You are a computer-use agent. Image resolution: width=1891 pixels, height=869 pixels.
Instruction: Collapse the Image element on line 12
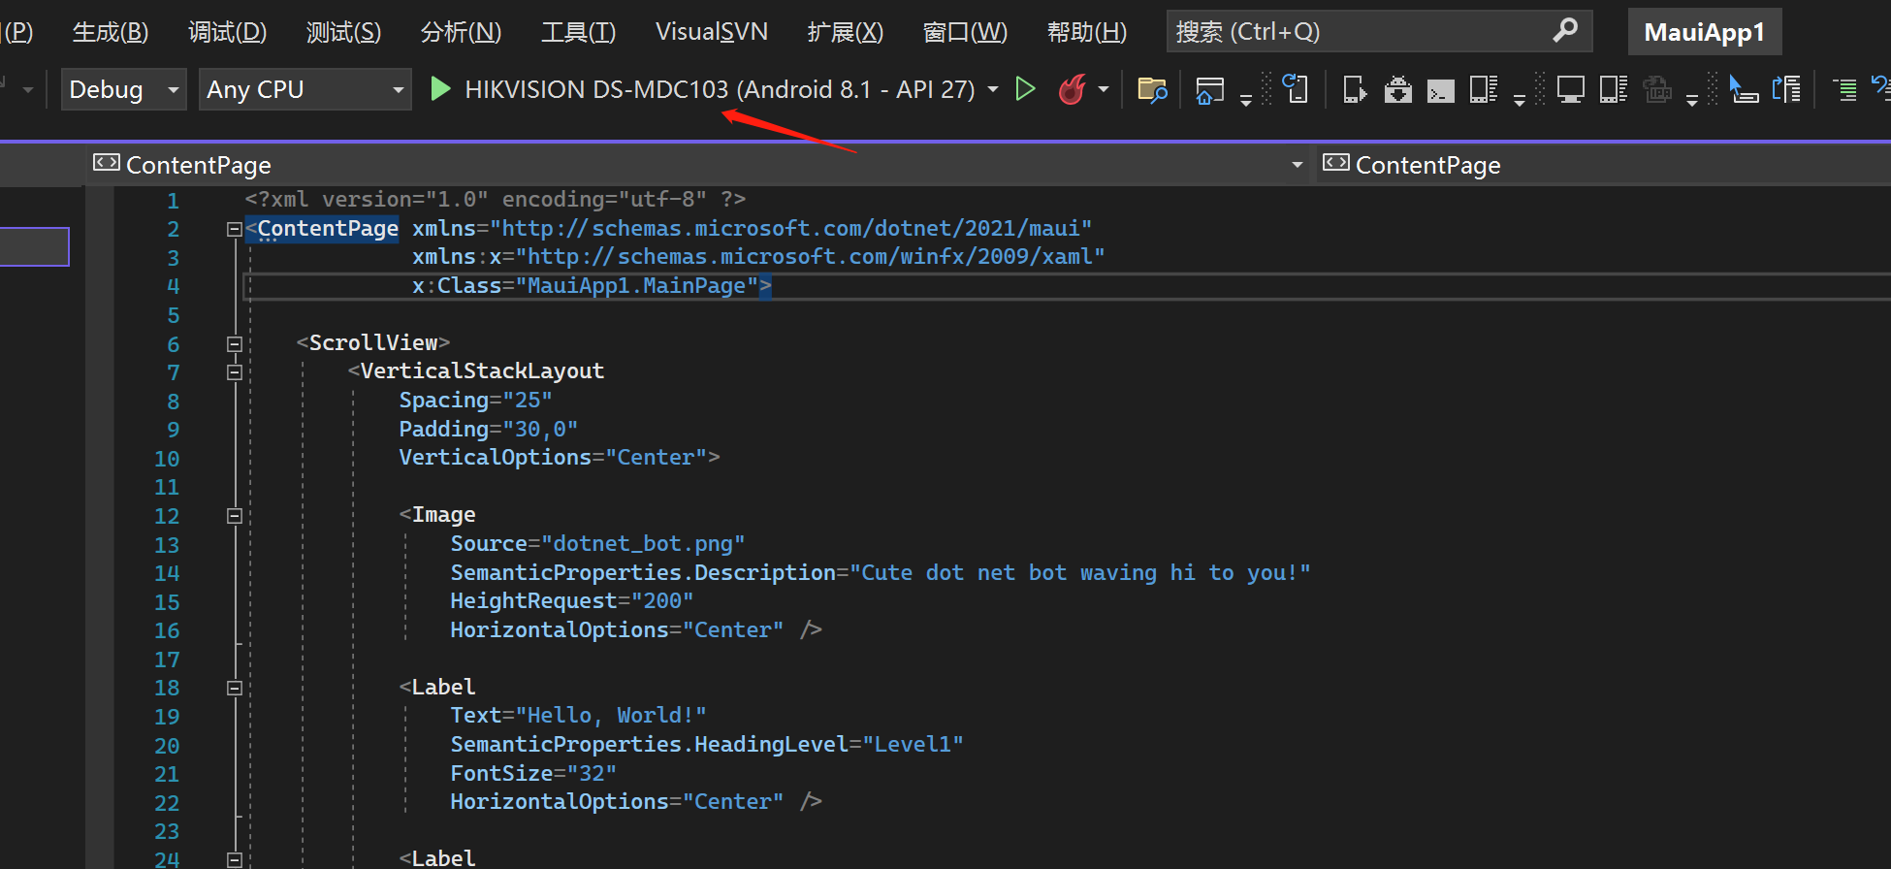234,516
